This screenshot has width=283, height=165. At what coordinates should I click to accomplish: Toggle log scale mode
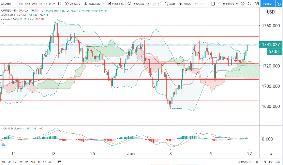(x=271, y=162)
